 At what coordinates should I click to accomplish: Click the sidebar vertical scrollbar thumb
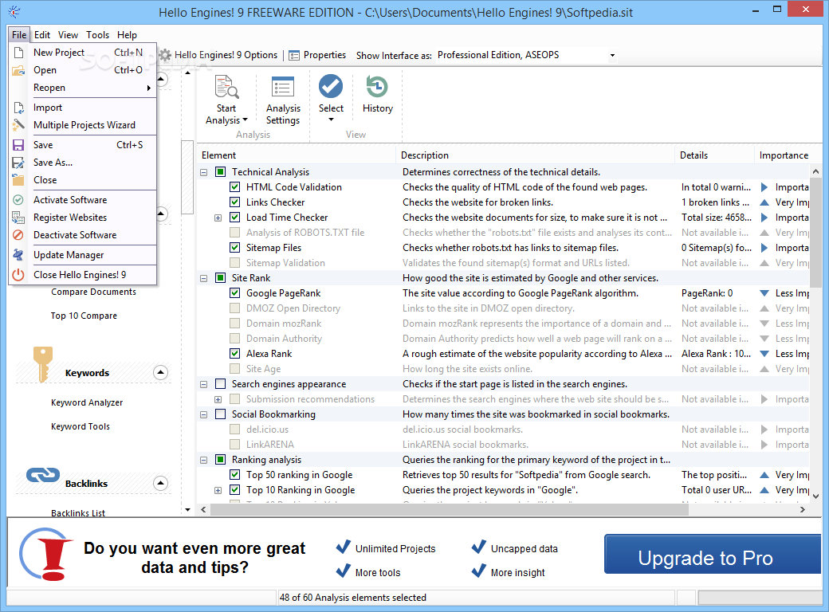(187, 177)
